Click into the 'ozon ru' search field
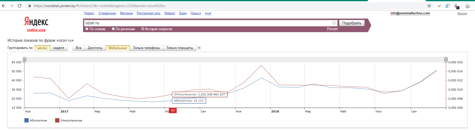Screen dimensions: 475x131 pyautogui.click(x=206, y=23)
